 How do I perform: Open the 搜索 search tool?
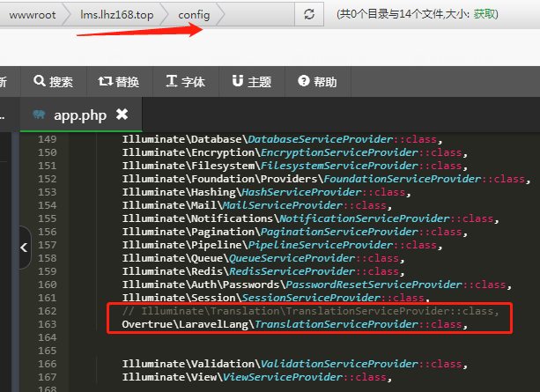pyautogui.click(x=54, y=82)
